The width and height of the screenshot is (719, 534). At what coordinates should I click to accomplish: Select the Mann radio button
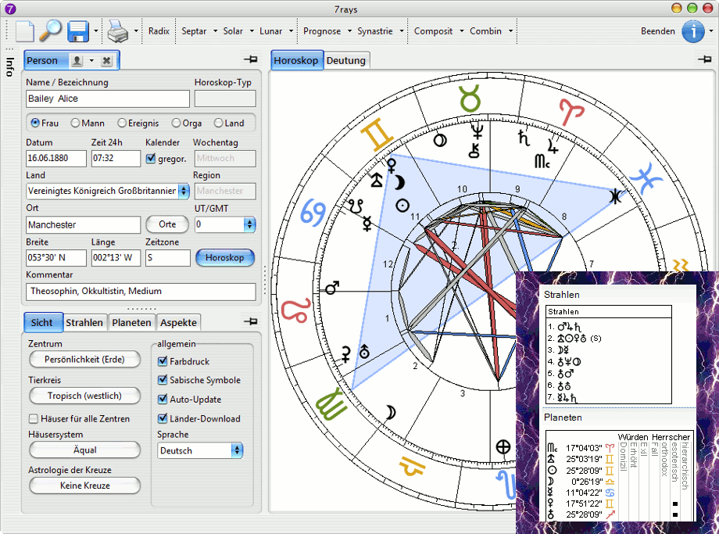tap(76, 123)
